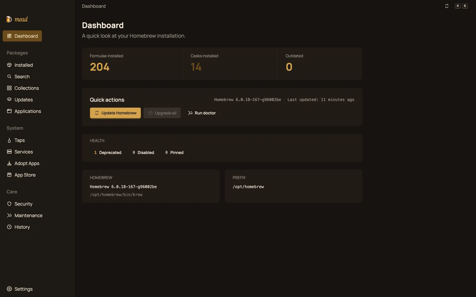This screenshot has height=297, width=476.
Task: Click the App Store bag icon
Action: (9, 175)
